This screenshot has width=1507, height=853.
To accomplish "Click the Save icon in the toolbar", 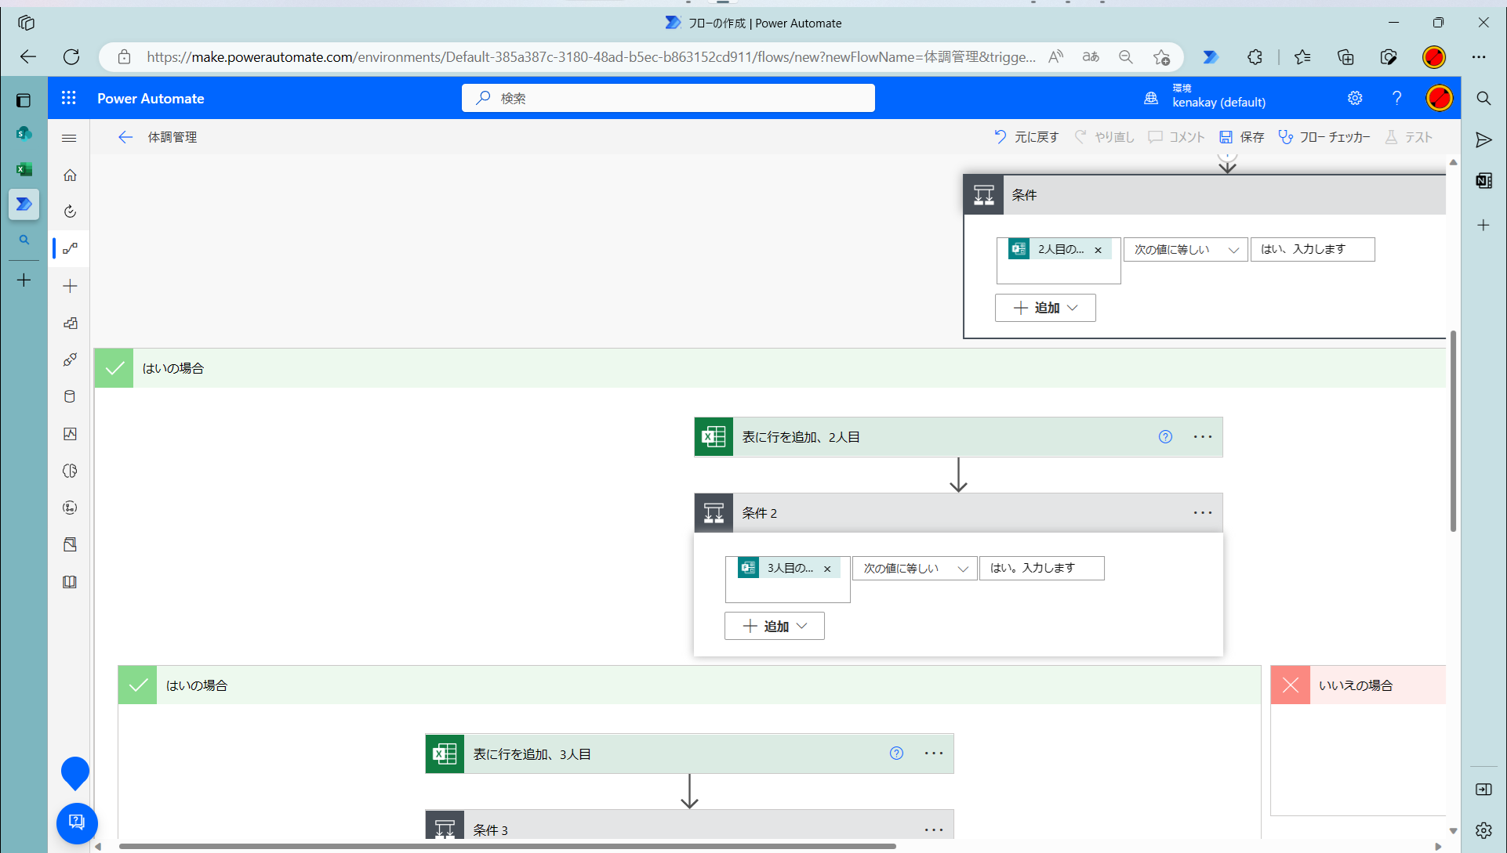I will [1226, 137].
